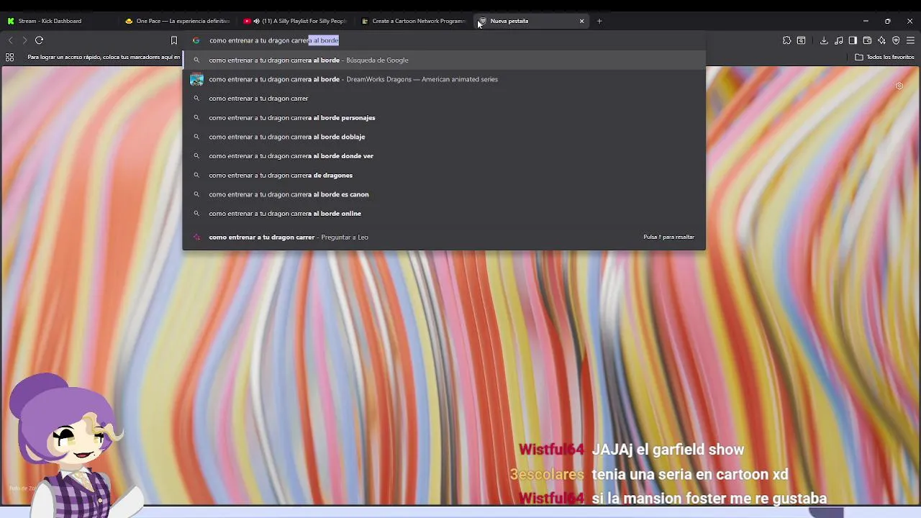Switch to the A Silly Playlist For Silly People tab

tap(296, 21)
